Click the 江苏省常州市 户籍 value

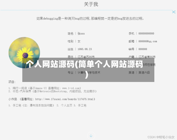[x=147, y=57]
